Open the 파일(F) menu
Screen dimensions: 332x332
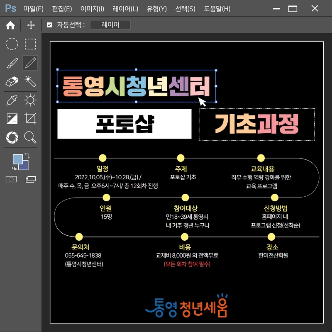[34, 9]
